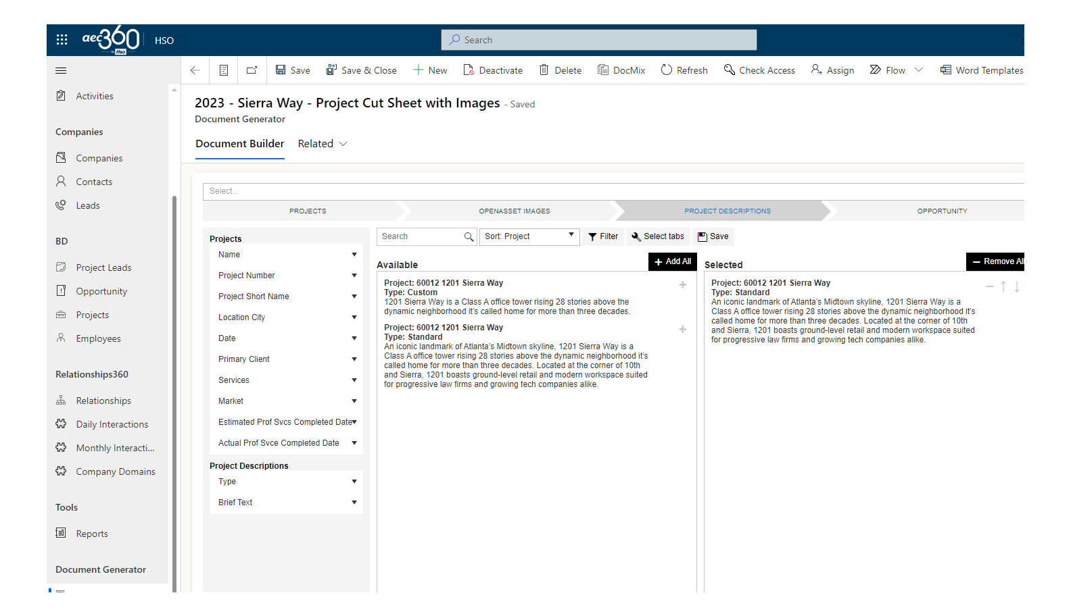Expand the Location City field dropdown
The height and width of the screenshot is (616, 1071).
(x=354, y=317)
